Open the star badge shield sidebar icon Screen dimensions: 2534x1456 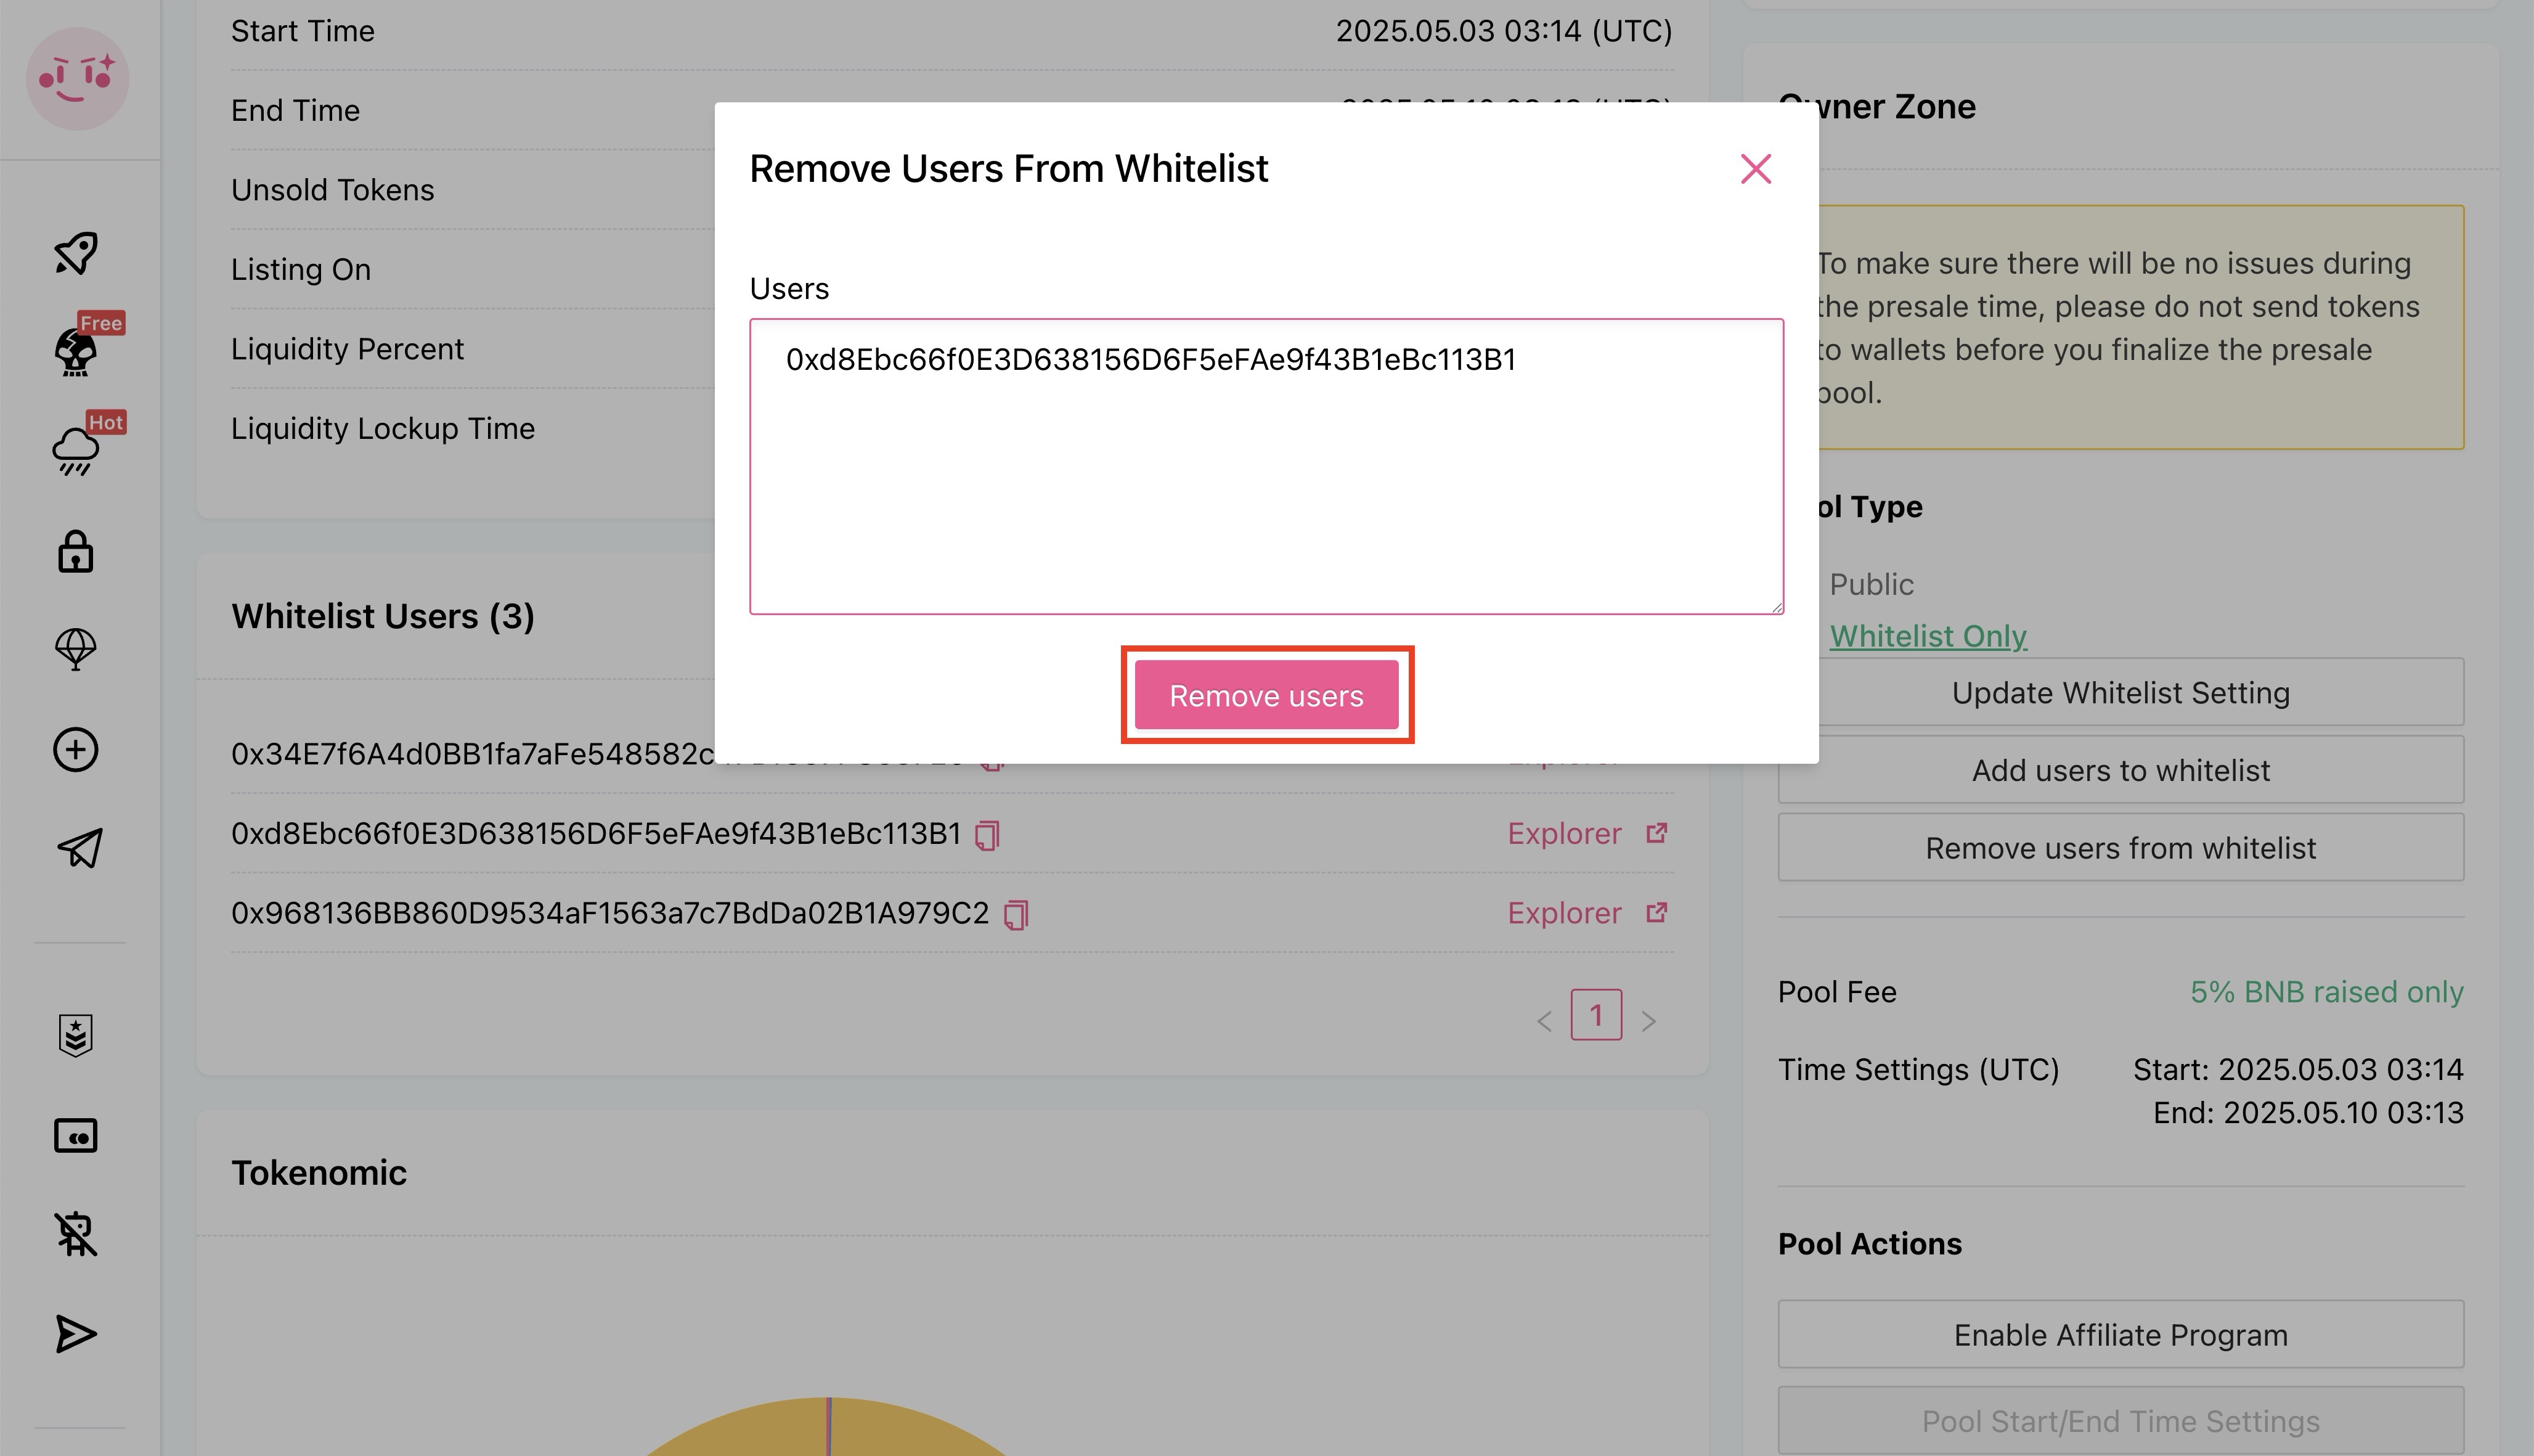(x=76, y=1036)
